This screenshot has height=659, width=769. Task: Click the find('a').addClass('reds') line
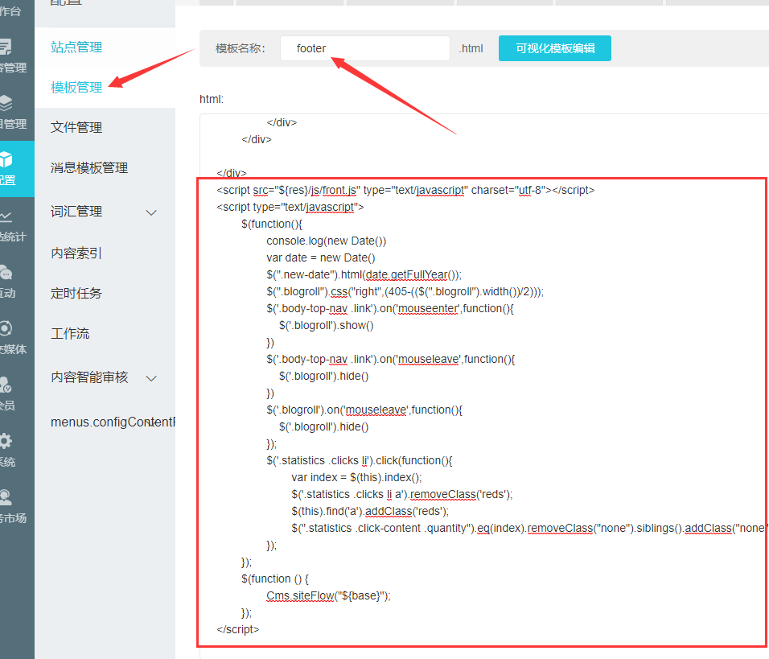370,511
